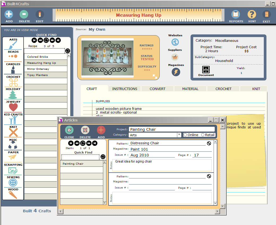Enlarge the project photo with expand arrows

point(155,76)
